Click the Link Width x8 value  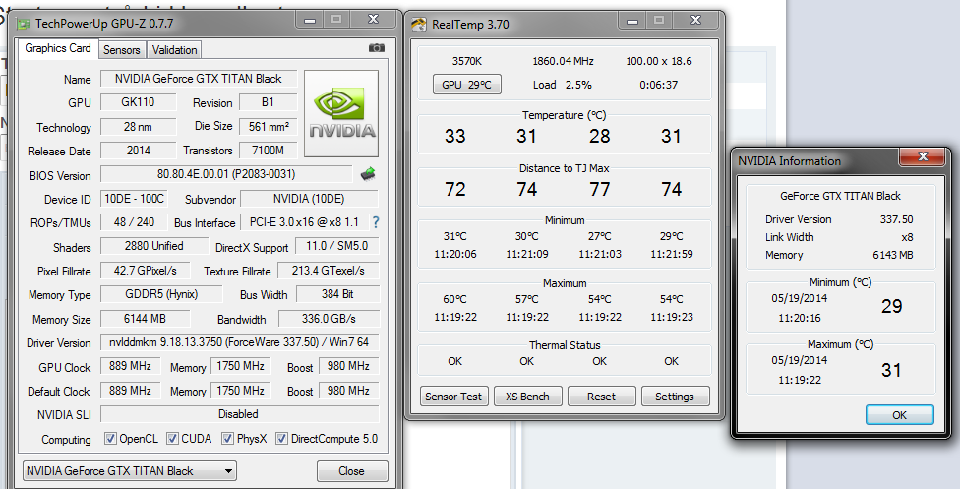point(907,237)
